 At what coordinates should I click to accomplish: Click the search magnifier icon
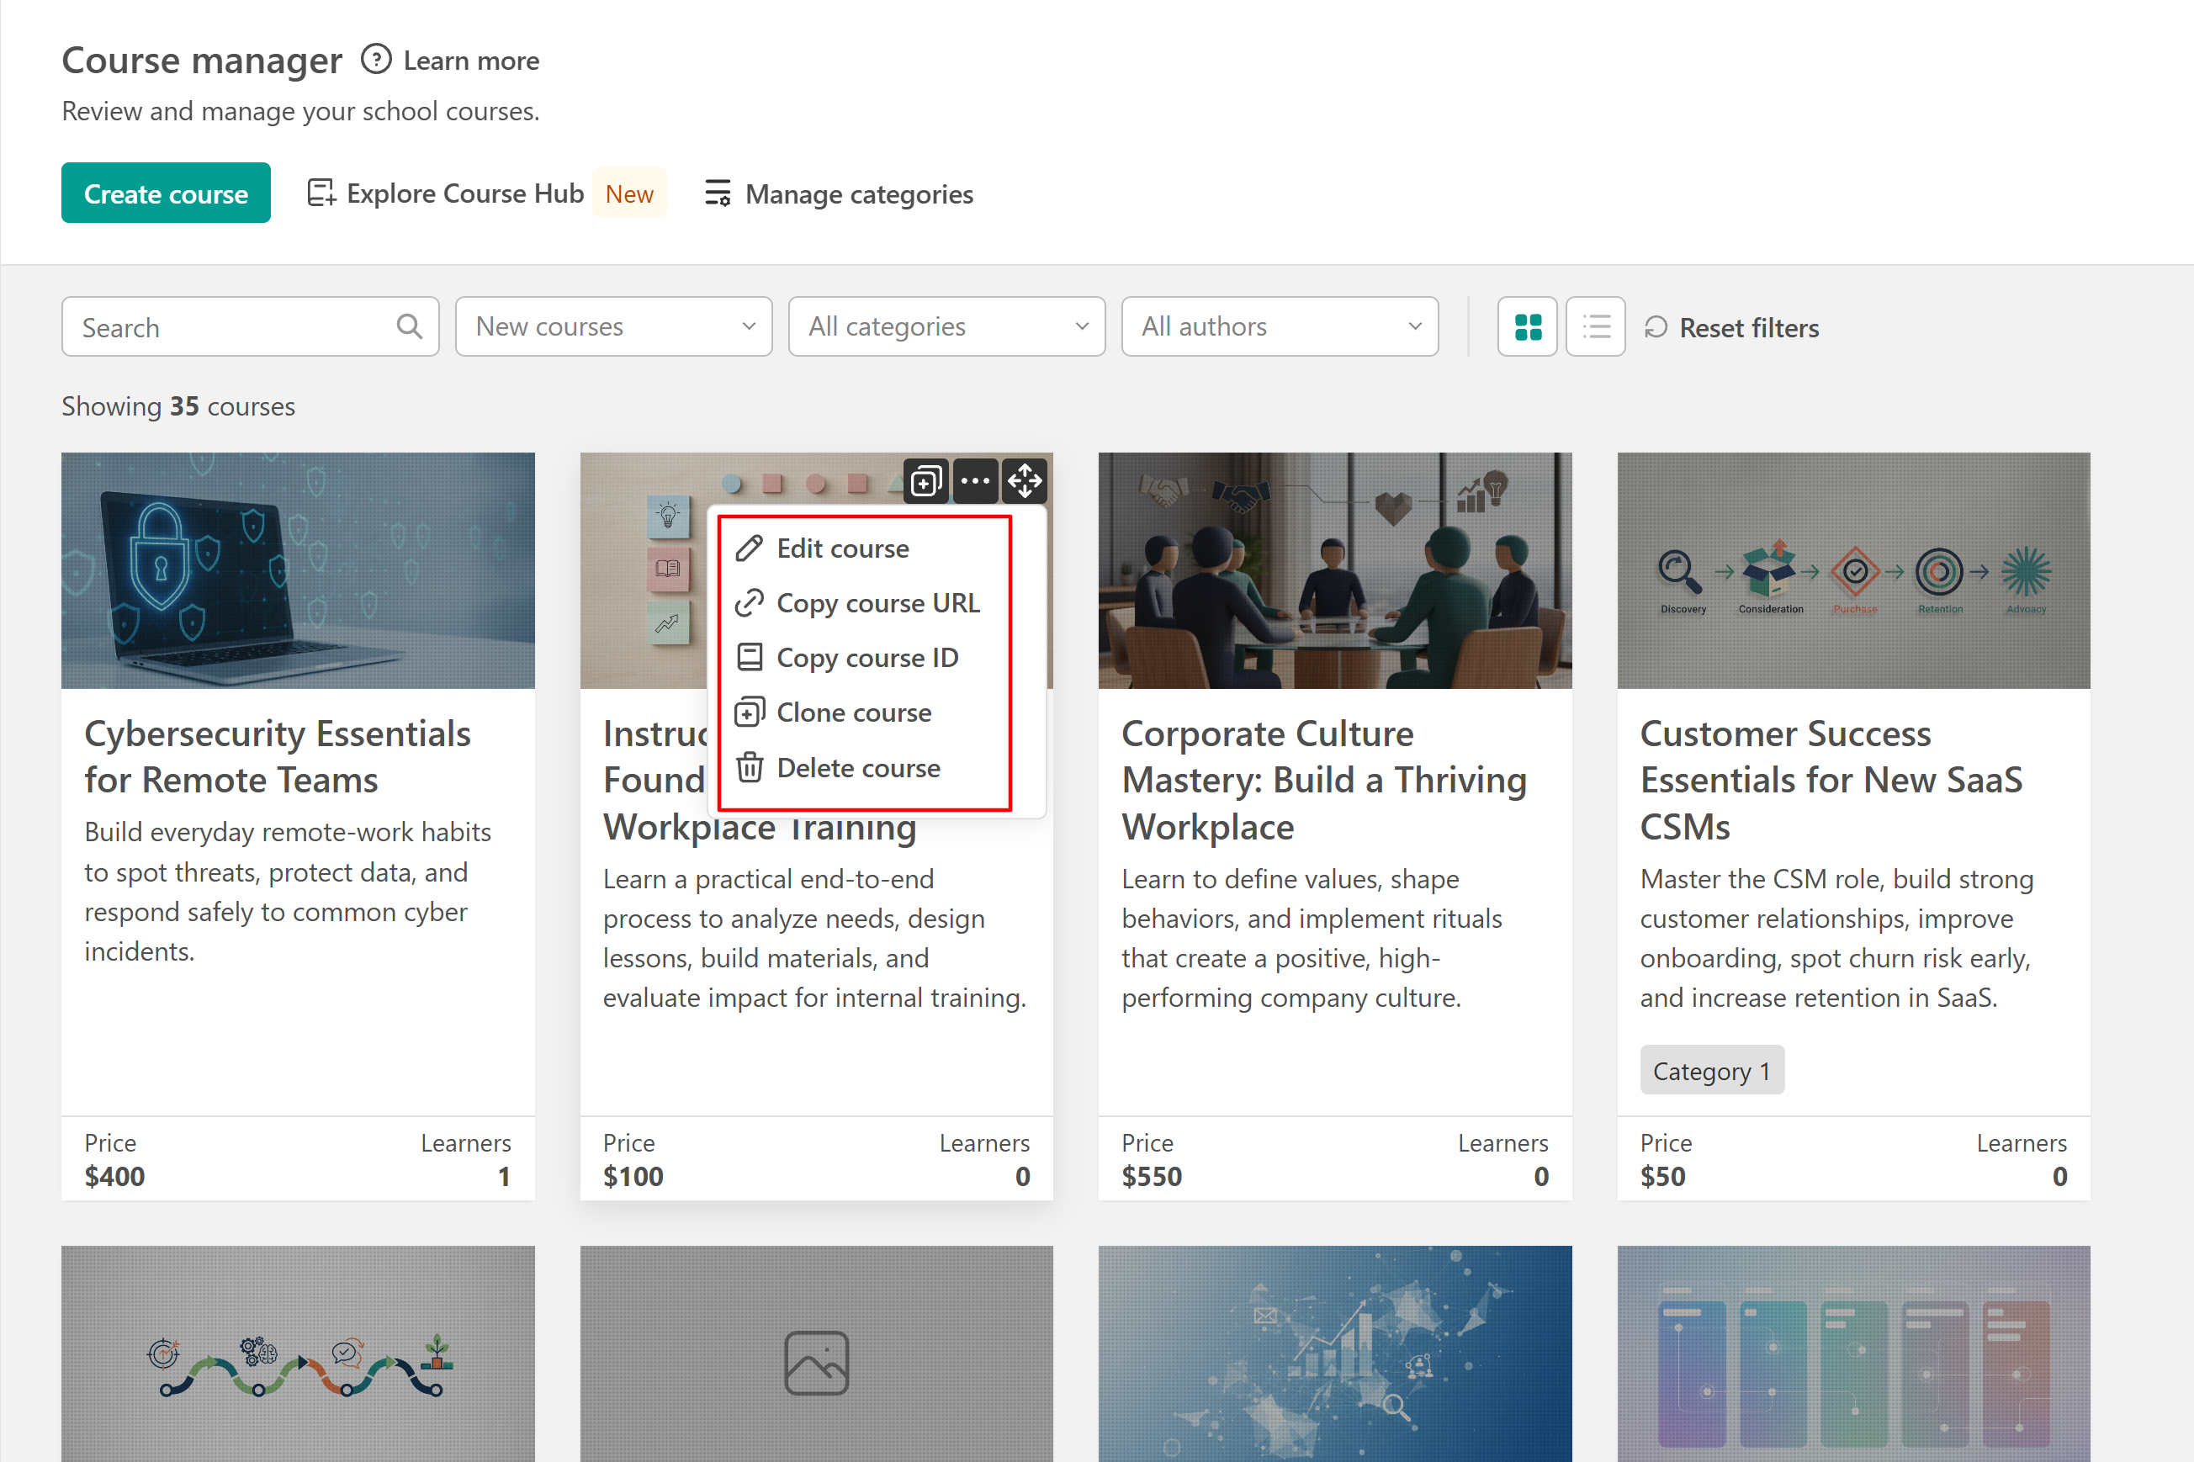pyautogui.click(x=410, y=326)
